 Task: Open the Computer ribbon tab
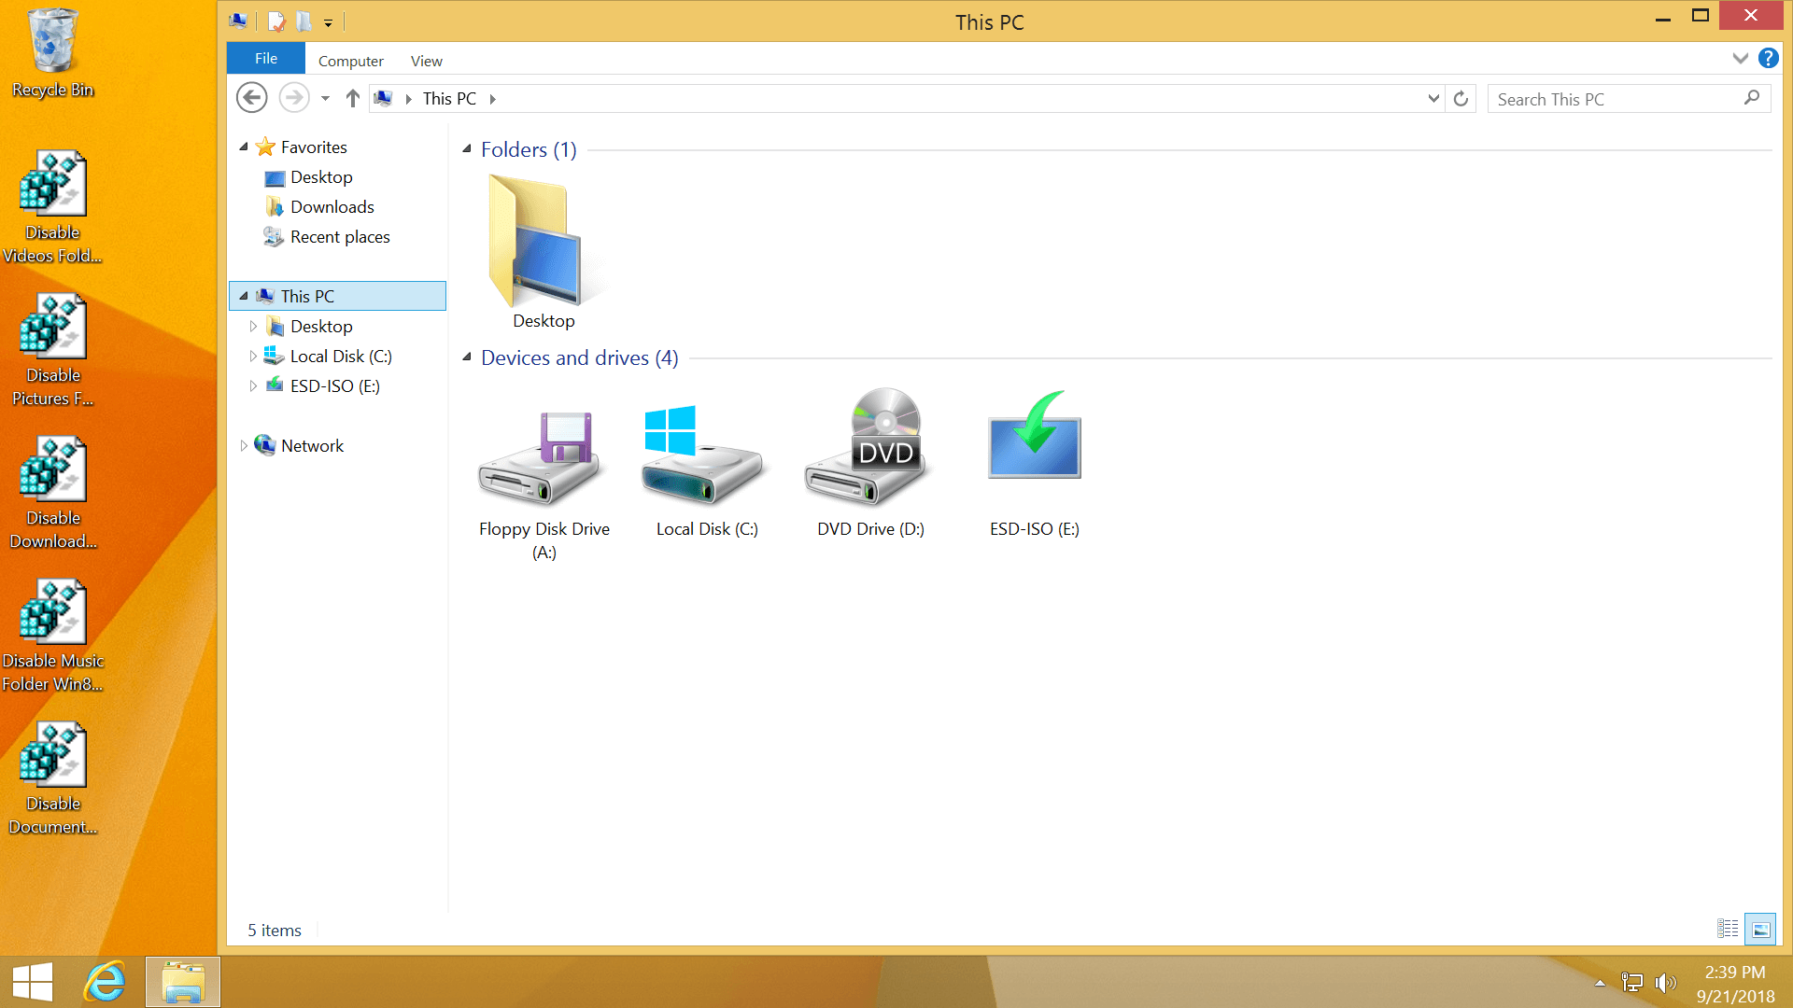coord(350,61)
